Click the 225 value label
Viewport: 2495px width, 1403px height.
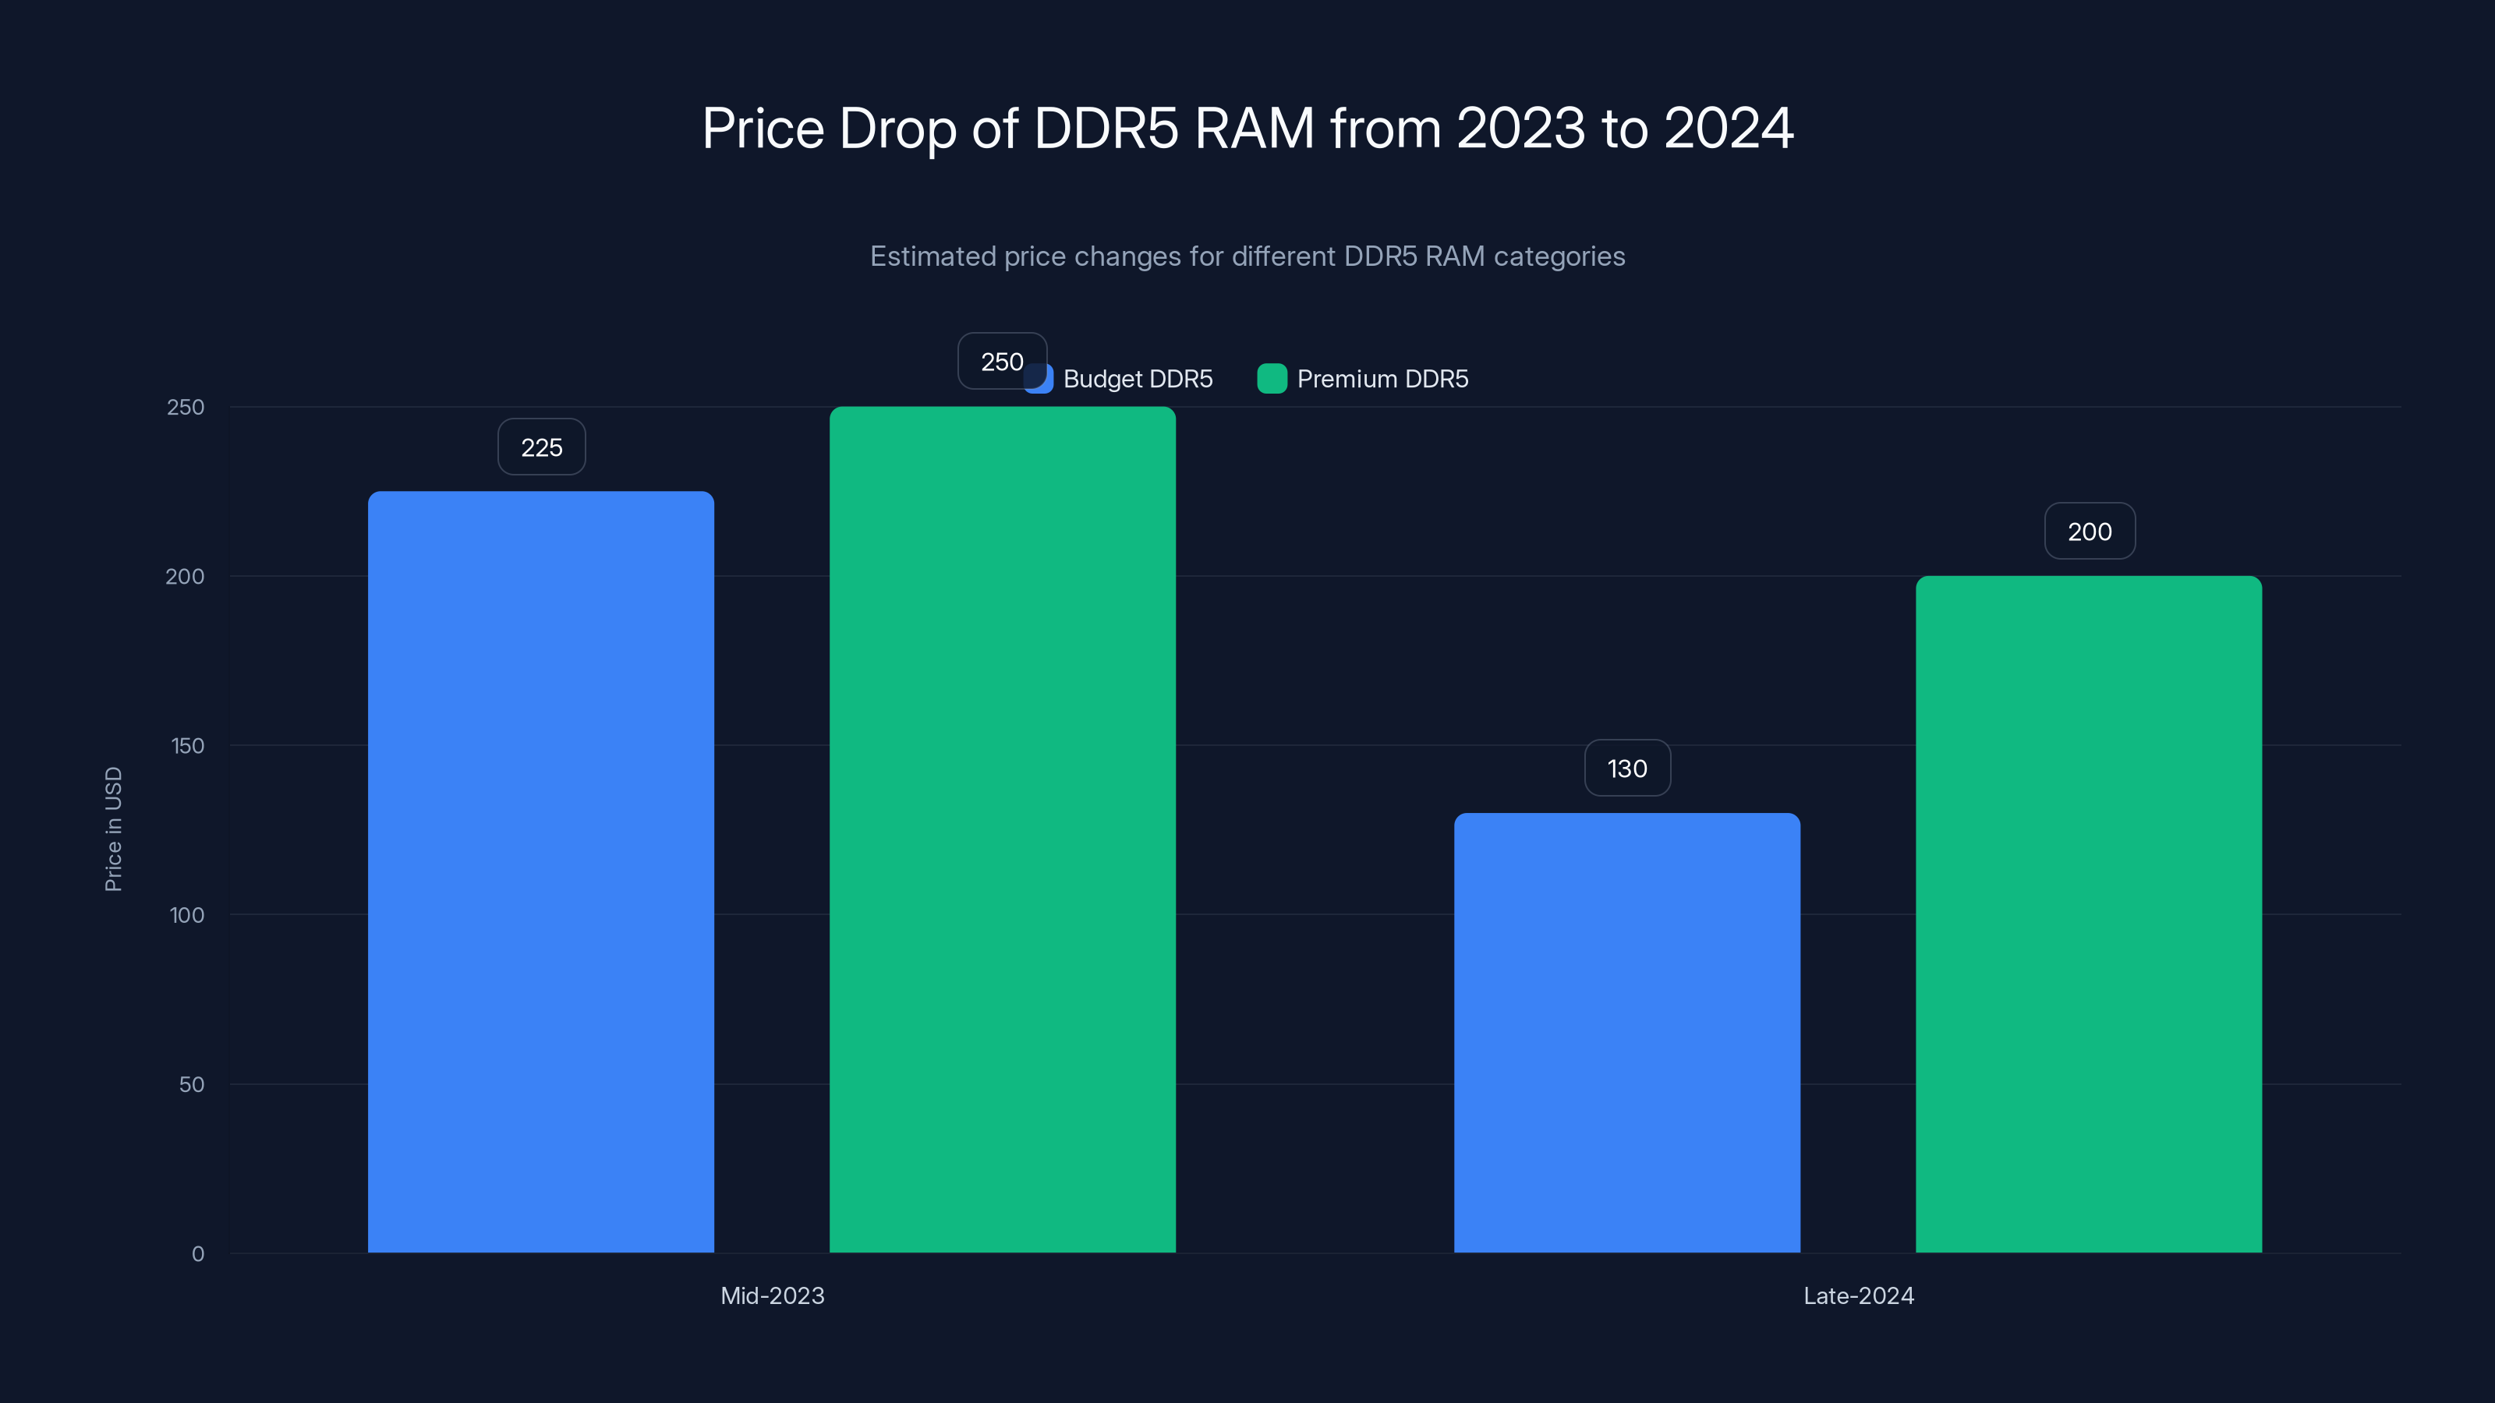pyautogui.click(x=540, y=447)
